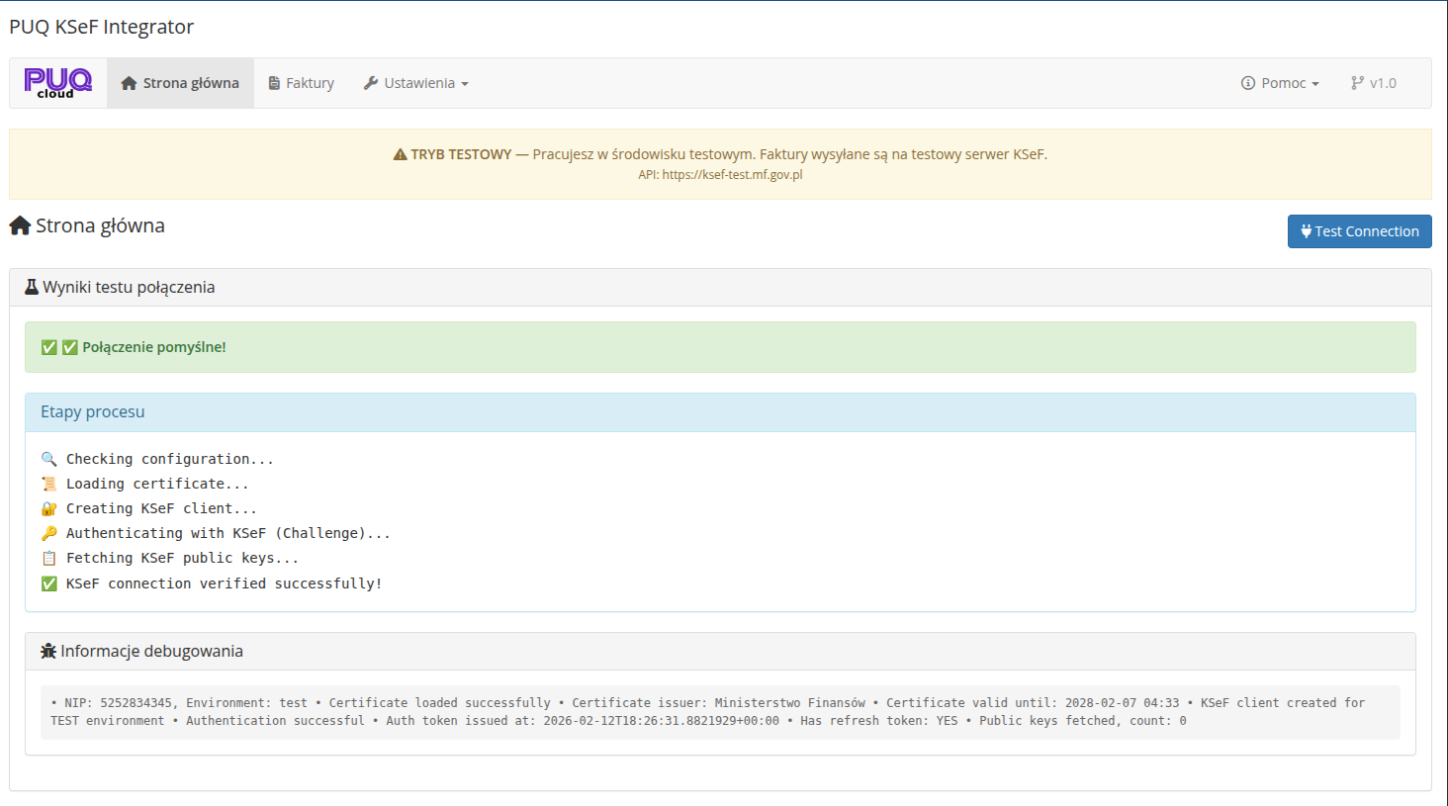The image size is (1448, 806).
Task: Click the bug icon beside Informacje debugowania
Action: (48, 652)
